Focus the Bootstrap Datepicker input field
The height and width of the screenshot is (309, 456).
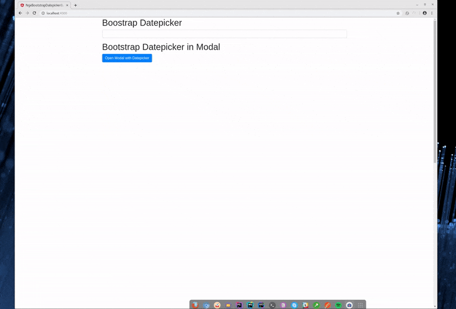[224, 34]
